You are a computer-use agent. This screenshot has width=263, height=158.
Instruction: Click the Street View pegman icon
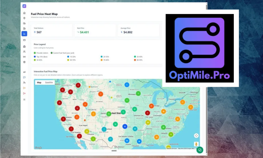point(196,144)
